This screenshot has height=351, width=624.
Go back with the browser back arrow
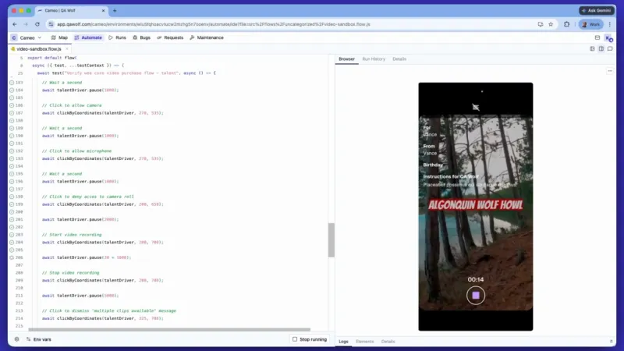(x=15, y=24)
